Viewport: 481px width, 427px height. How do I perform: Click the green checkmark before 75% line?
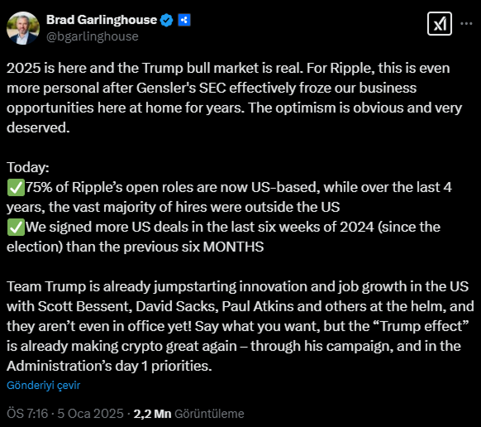(16, 188)
